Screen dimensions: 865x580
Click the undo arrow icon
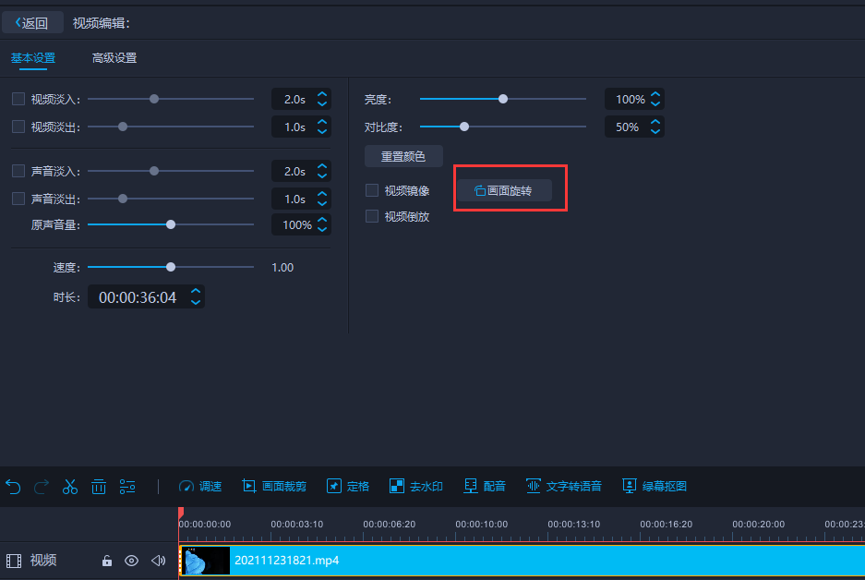pos(13,486)
